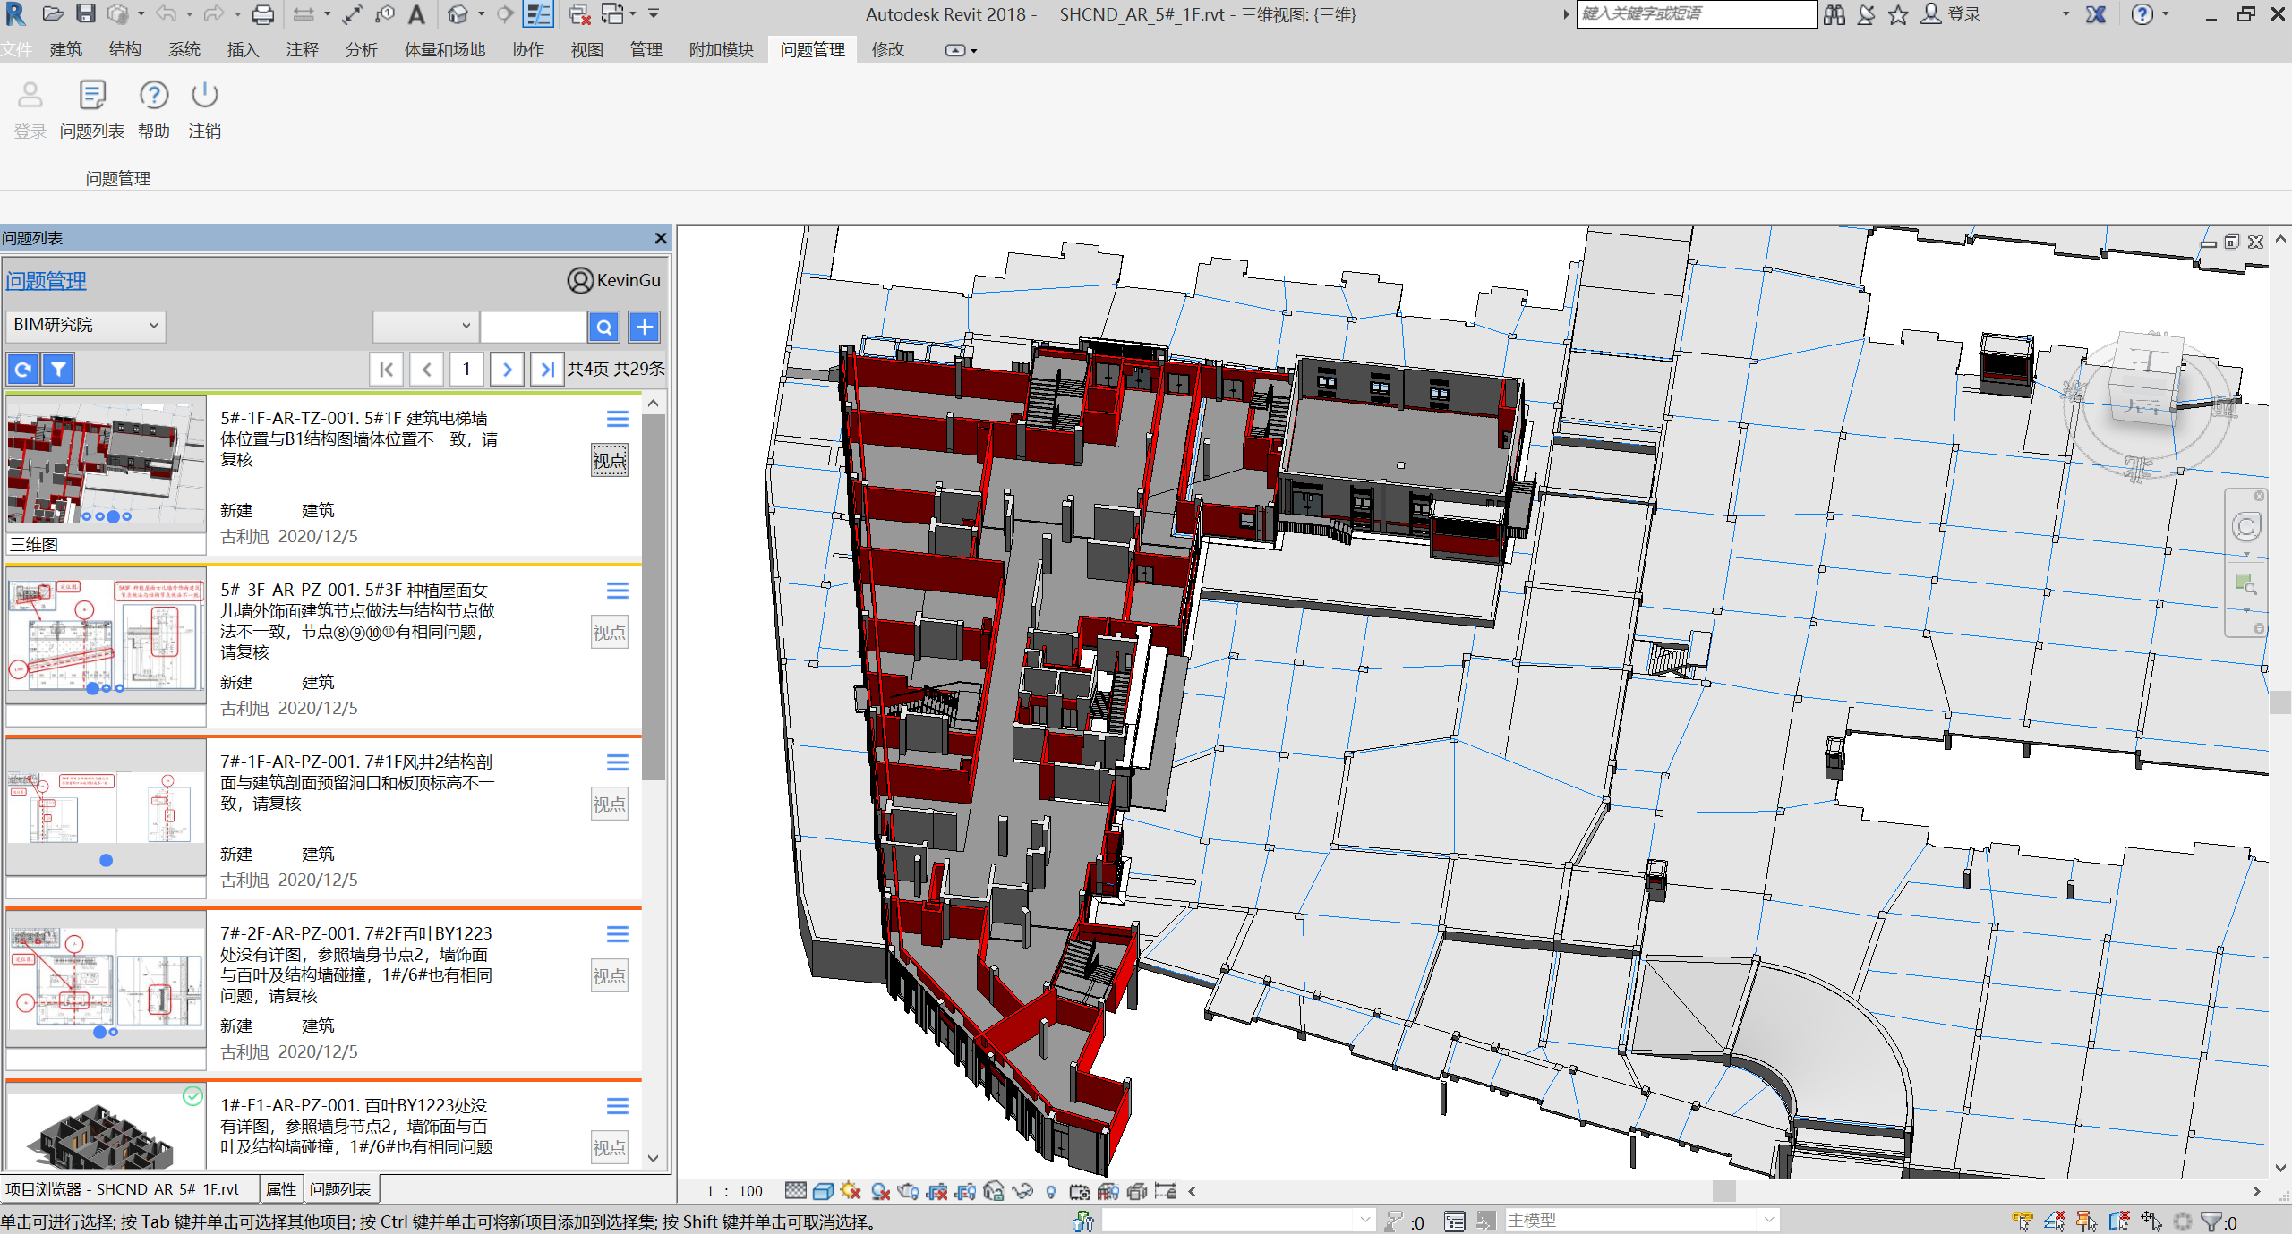The image size is (2292, 1234).
Task: Toggle temporary hide/isolate glasses icon
Action: 1022,1191
